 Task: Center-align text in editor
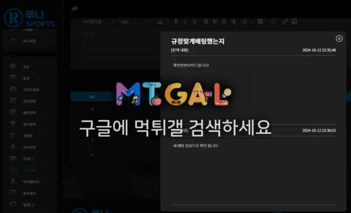pyautogui.click(x=224, y=22)
